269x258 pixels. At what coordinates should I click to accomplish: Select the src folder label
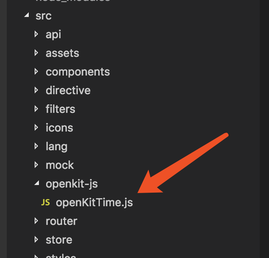(x=44, y=16)
